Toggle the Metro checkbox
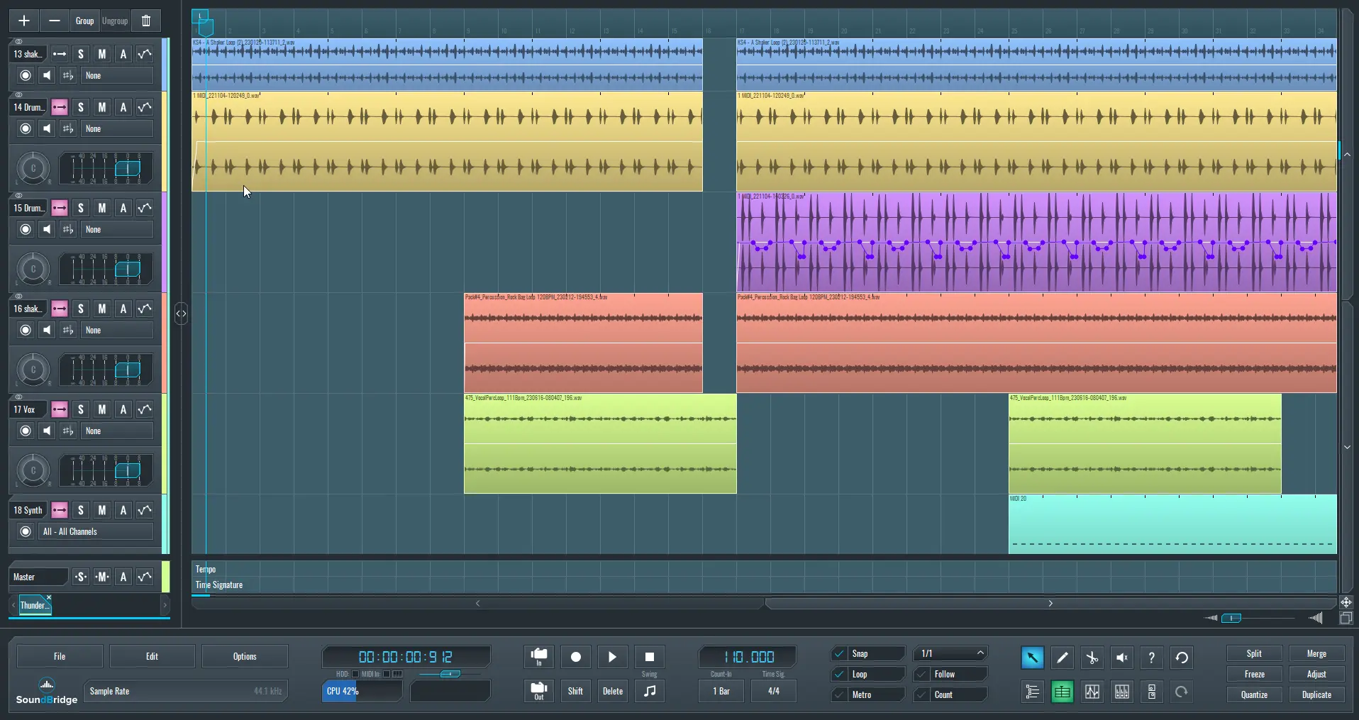 839,695
